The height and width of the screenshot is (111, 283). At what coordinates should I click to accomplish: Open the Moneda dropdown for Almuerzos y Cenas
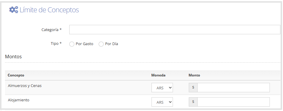162,88
